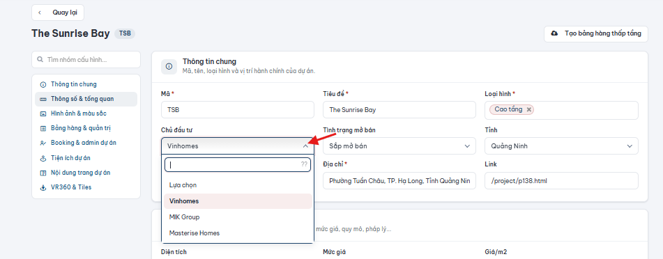Click the dropdown search box under Vinhomes
This screenshot has height=259, width=663.
pos(238,165)
